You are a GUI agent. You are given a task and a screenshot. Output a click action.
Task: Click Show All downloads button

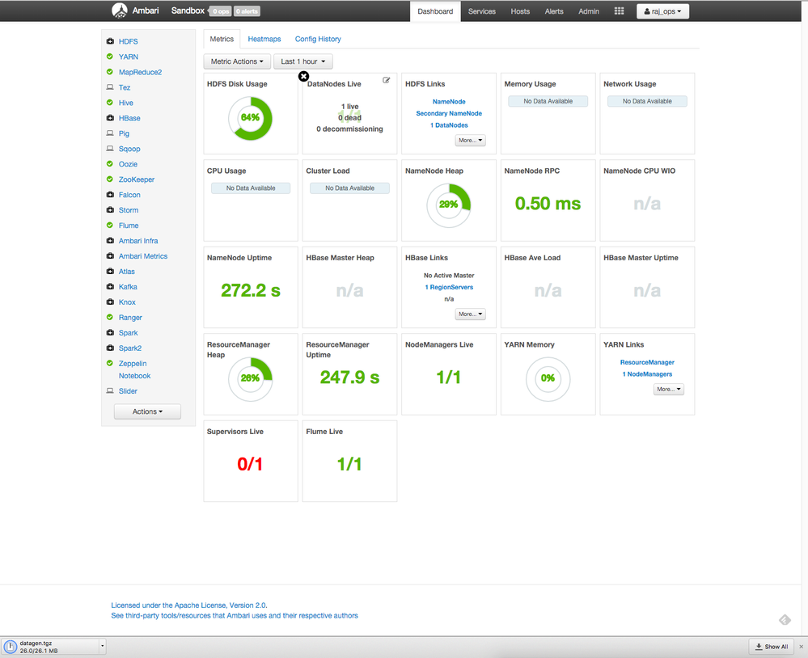point(772,647)
